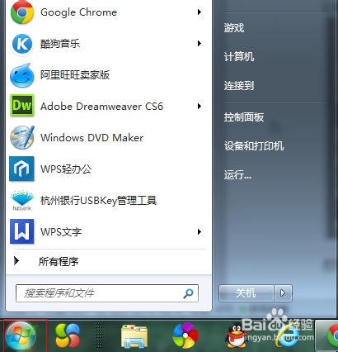Viewport: 338px width, 352px height.
Task: Open the hzbank USBKey tool icon
Action: pyautogui.click(x=22, y=200)
